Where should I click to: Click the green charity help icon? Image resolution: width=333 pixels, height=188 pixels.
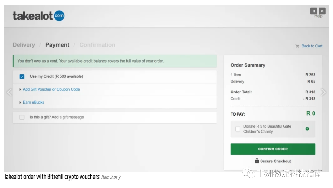click(307, 129)
